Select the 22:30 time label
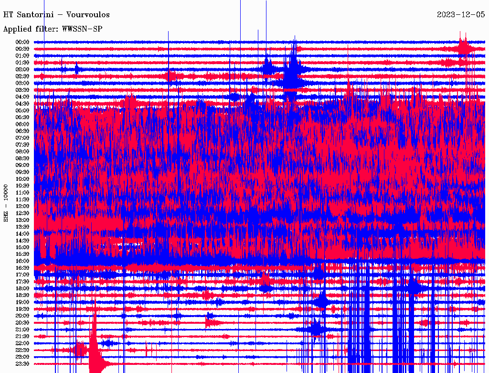The height and width of the screenshot is (373, 489). (x=22, y=350)
